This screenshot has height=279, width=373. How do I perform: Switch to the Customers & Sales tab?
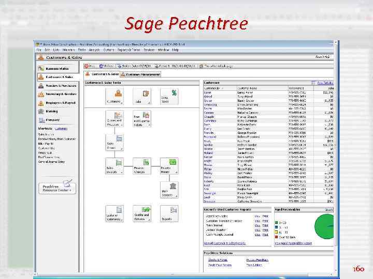102,74
